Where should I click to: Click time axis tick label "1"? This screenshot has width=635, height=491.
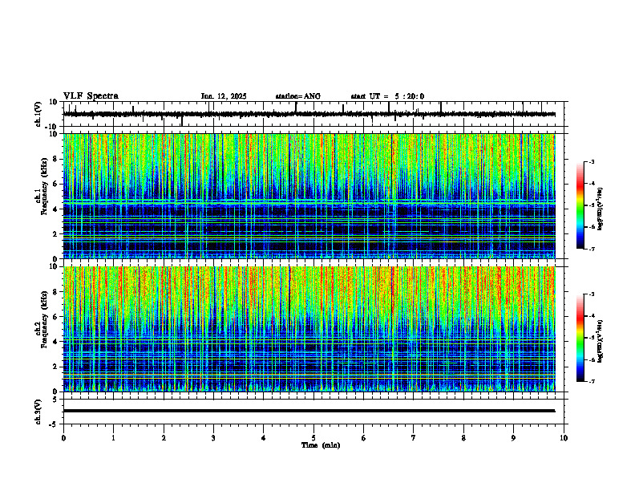113,438
